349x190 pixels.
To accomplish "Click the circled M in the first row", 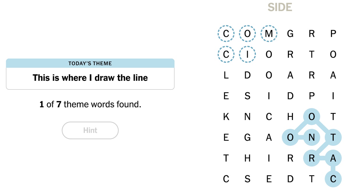I will [x=269, y=33].
